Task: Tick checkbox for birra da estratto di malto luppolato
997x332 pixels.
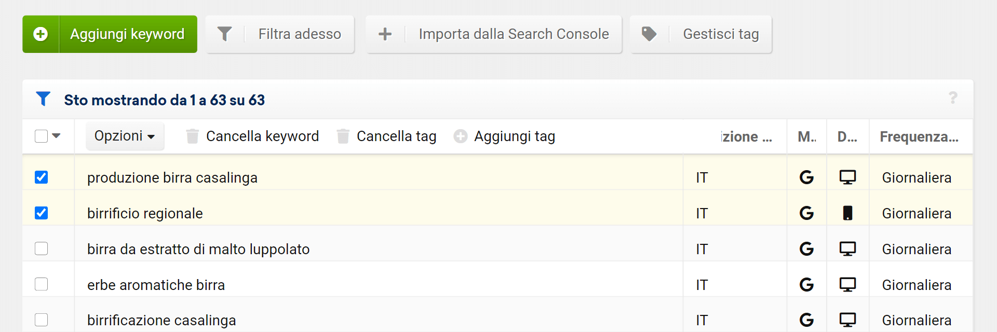Action: coord(42,249)
